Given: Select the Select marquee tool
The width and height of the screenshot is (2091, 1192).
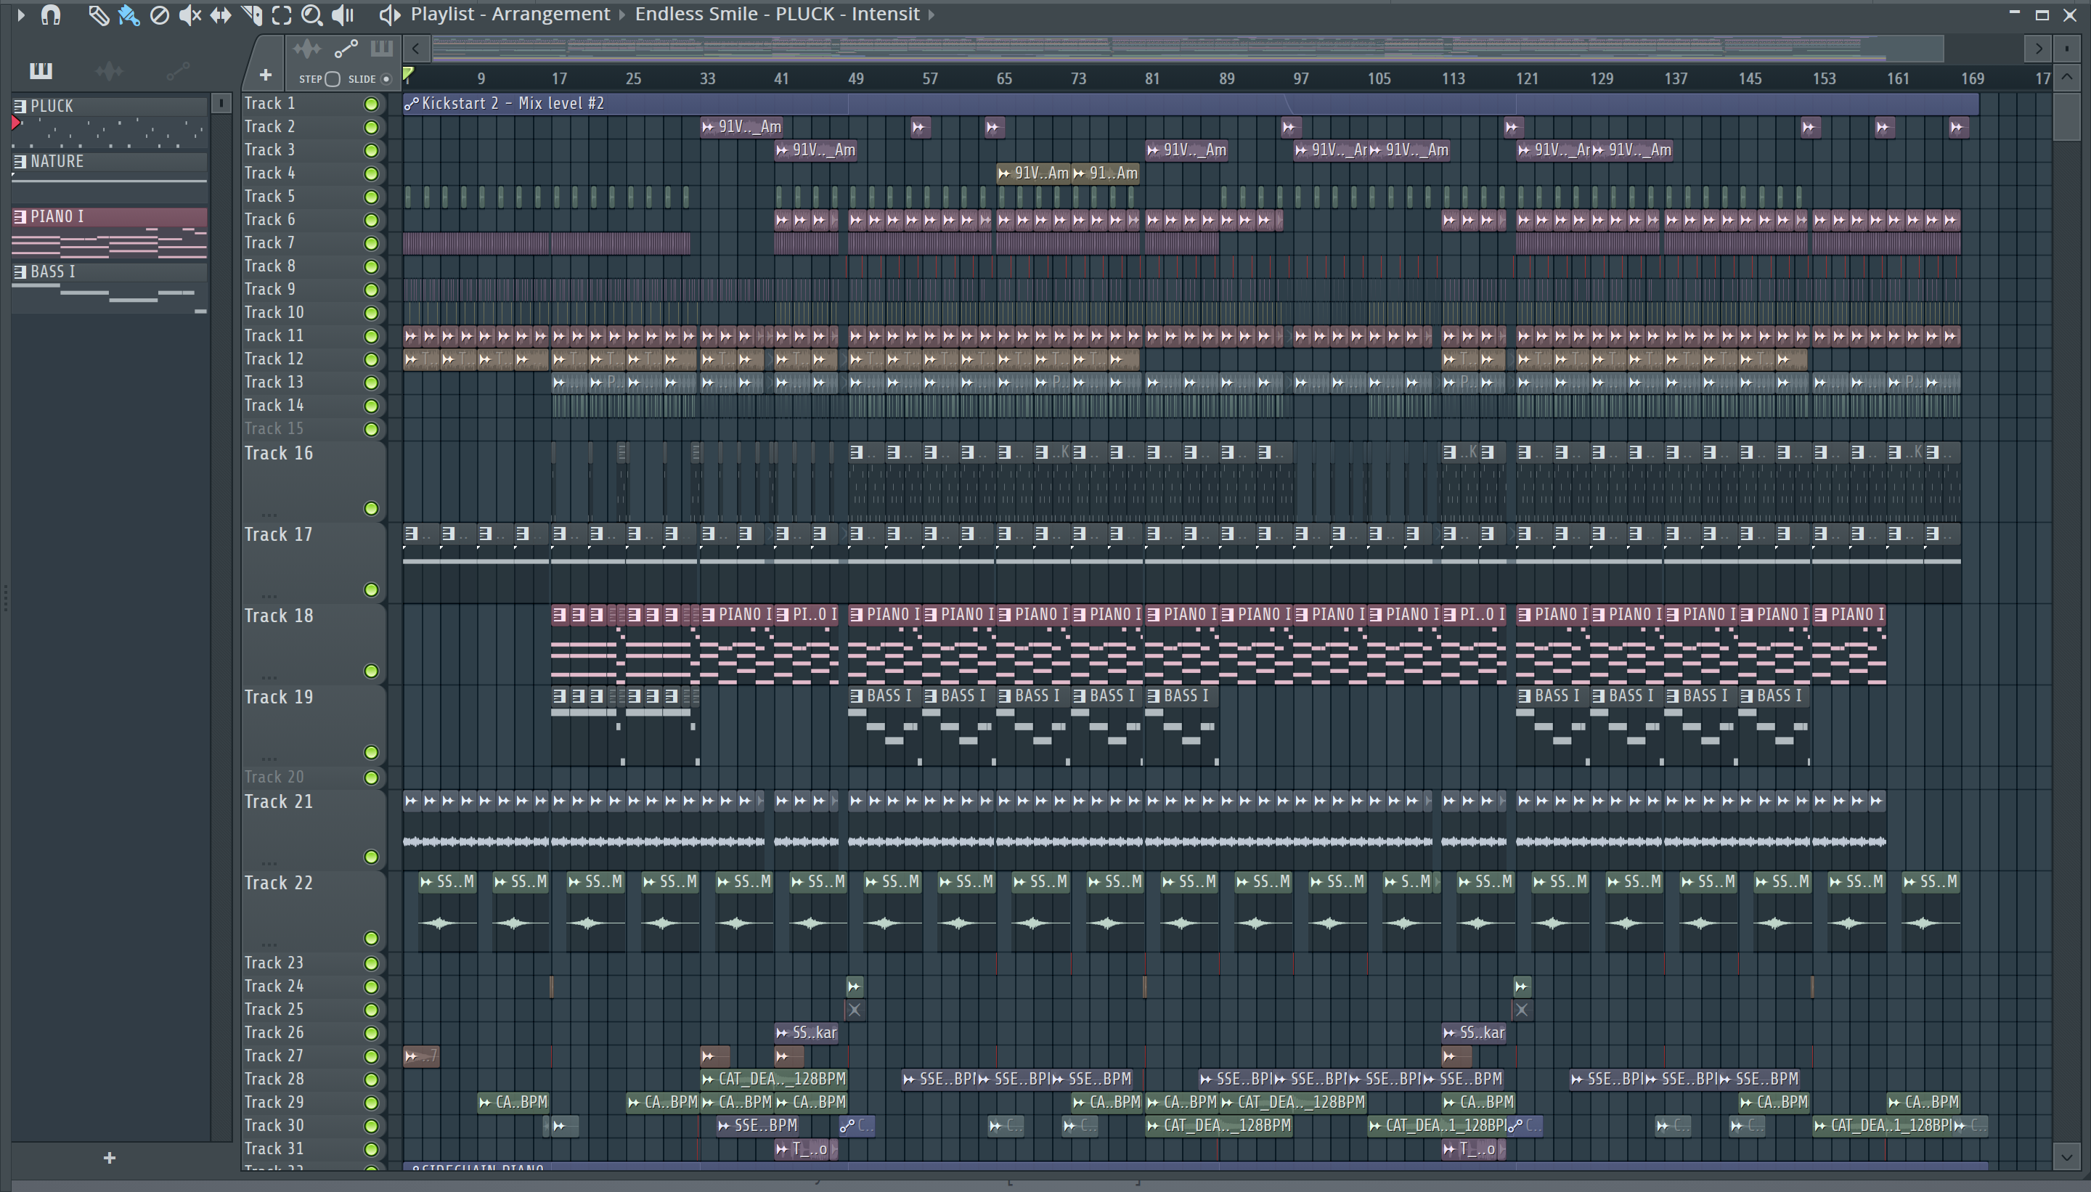Looking at the screenshot, I should pyautogui.click(x=282, y=15).
